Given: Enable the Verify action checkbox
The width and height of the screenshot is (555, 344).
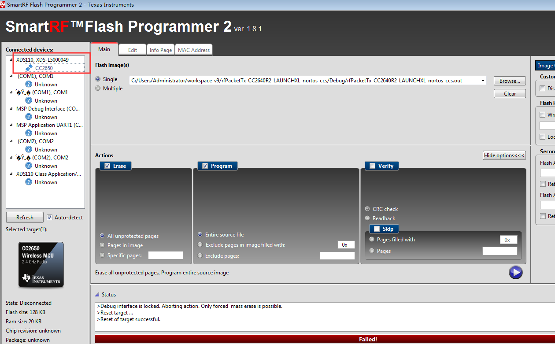Looking at the screenshot, I should coord(373,166).
